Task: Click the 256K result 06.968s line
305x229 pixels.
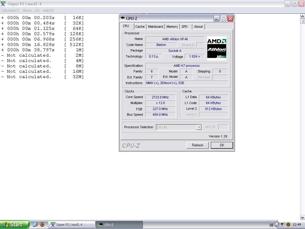Action: (42, 39)
